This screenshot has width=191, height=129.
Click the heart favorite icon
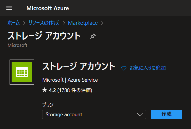tap(124, 68)
